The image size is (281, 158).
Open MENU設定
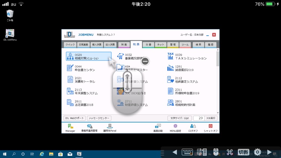coord(175,128)
